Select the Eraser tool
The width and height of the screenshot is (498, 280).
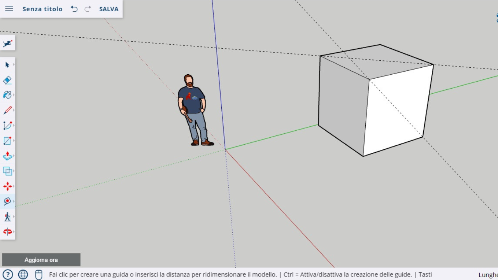(7, 80)
